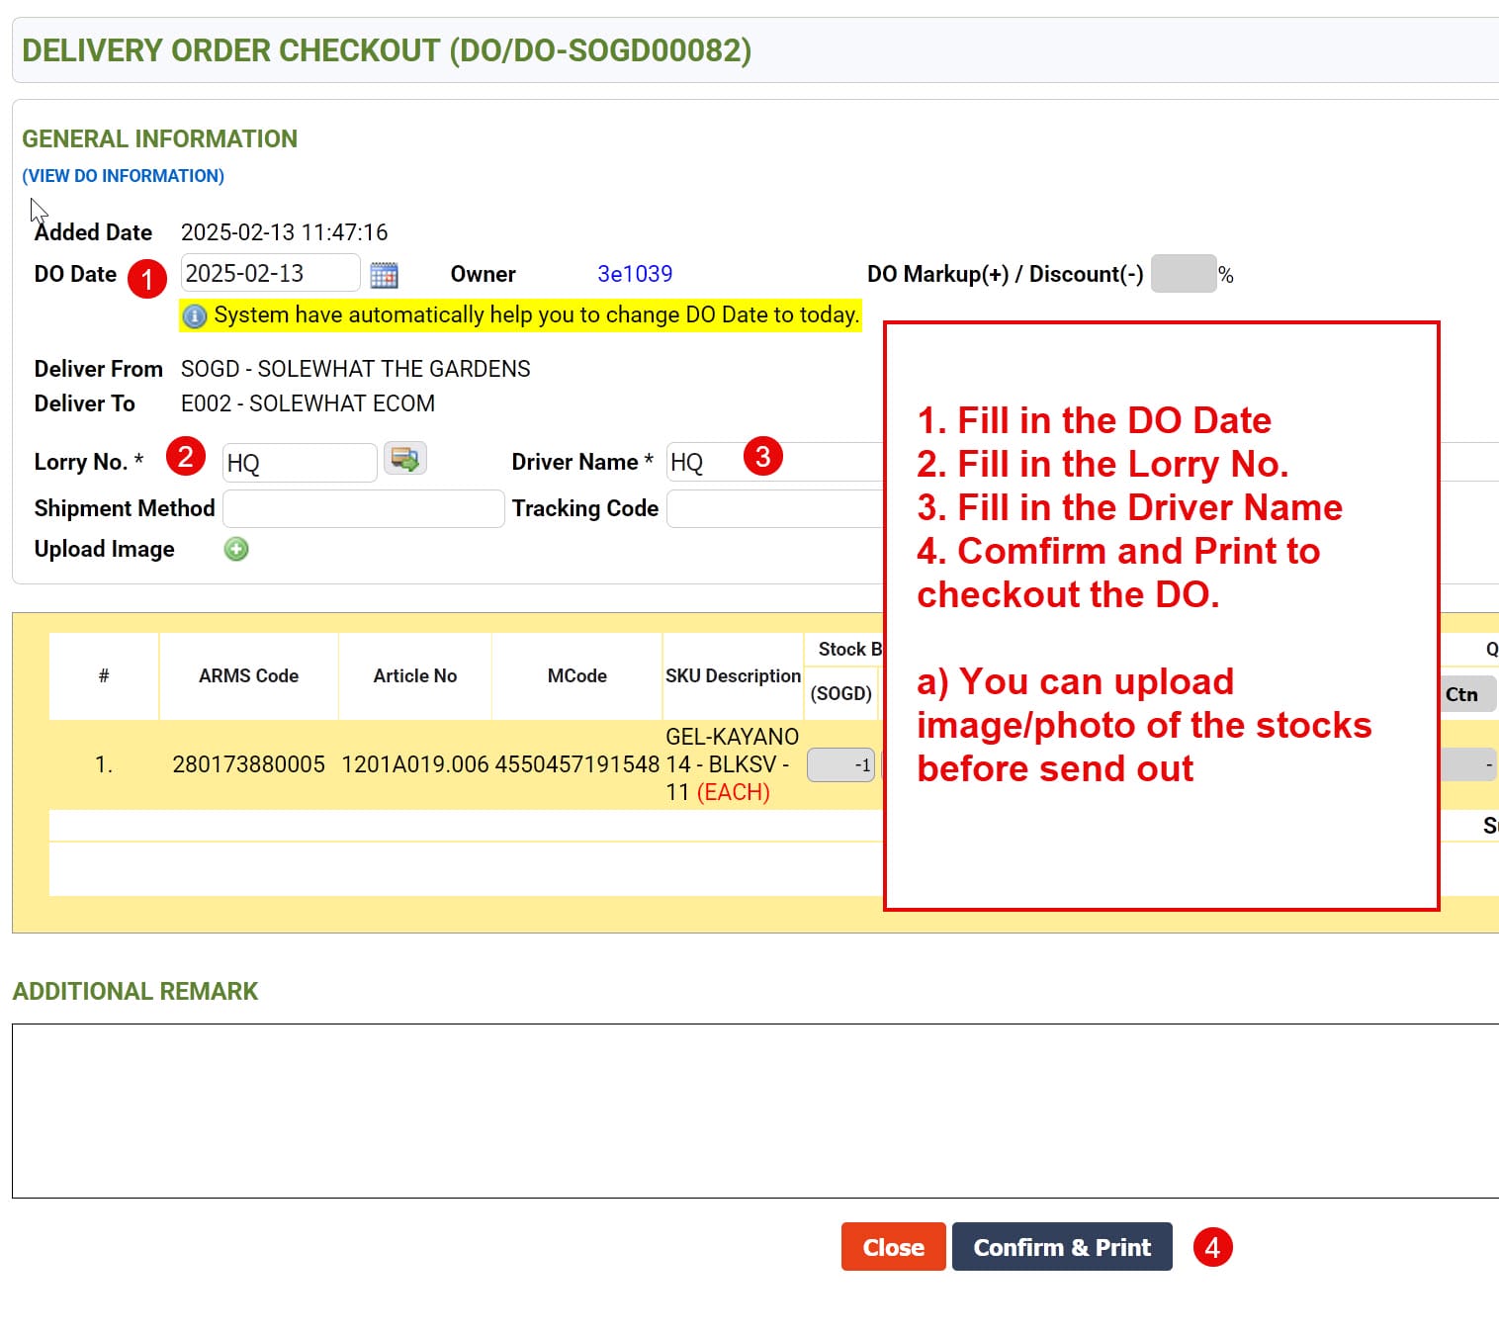The width and height of the screenshot is (1499, 1336).
Task: Click the blue info icon in yellow notice
Action: coord(195,315)
